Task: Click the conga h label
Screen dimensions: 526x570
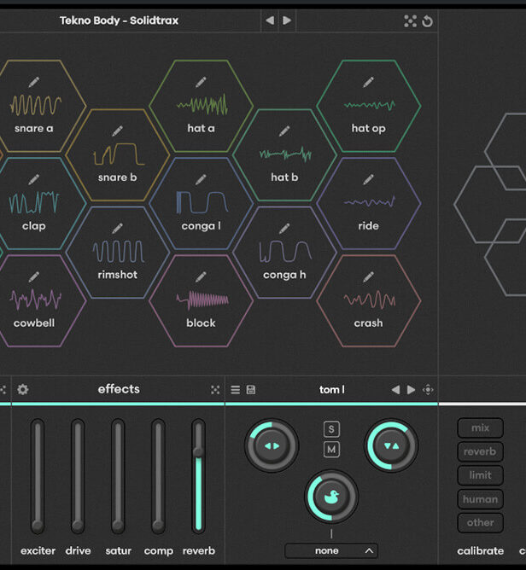Action: tap(284, 275)
